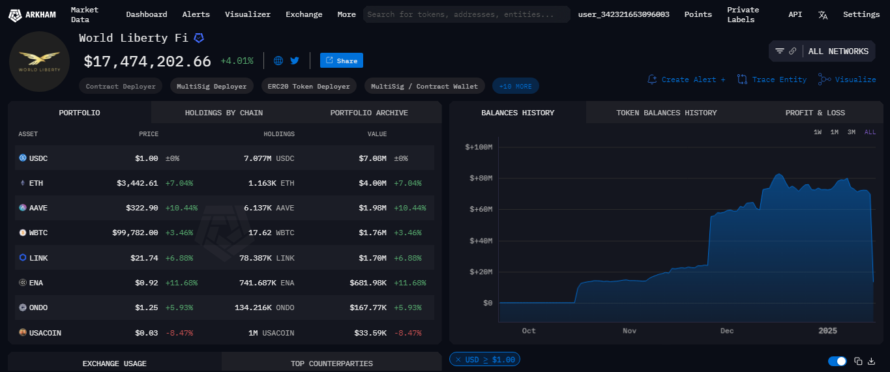Download transfers using the download icon
Image resolution: width=890 pixels, height=372 pixels.
[871, 361]
